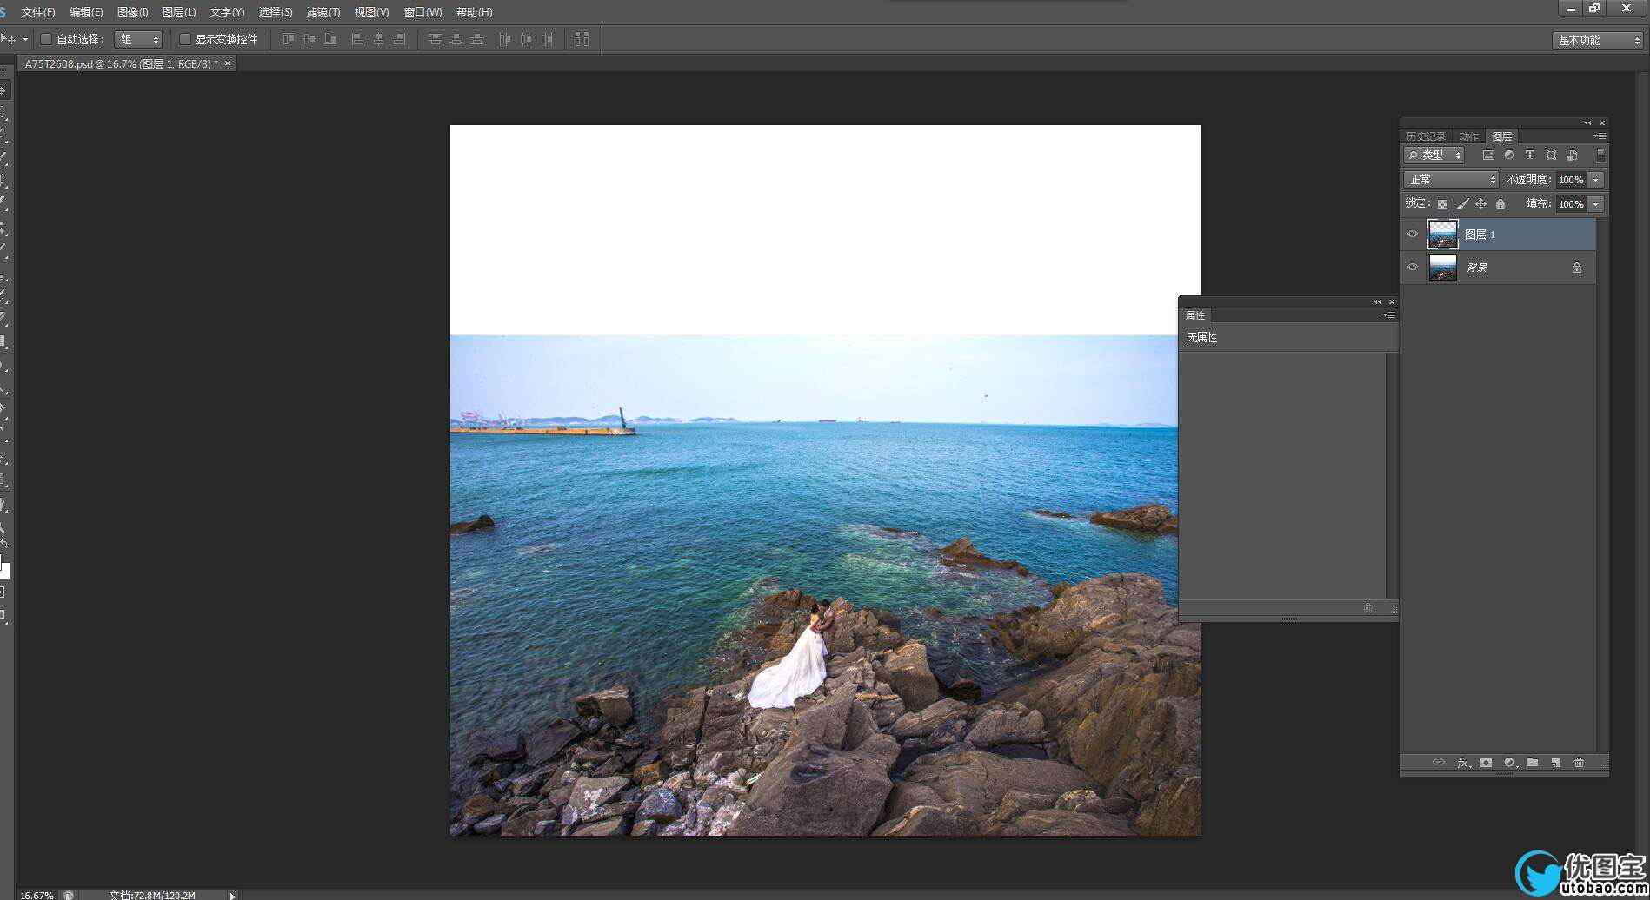Switch to the 历史记录 tab

point(1426,136)
